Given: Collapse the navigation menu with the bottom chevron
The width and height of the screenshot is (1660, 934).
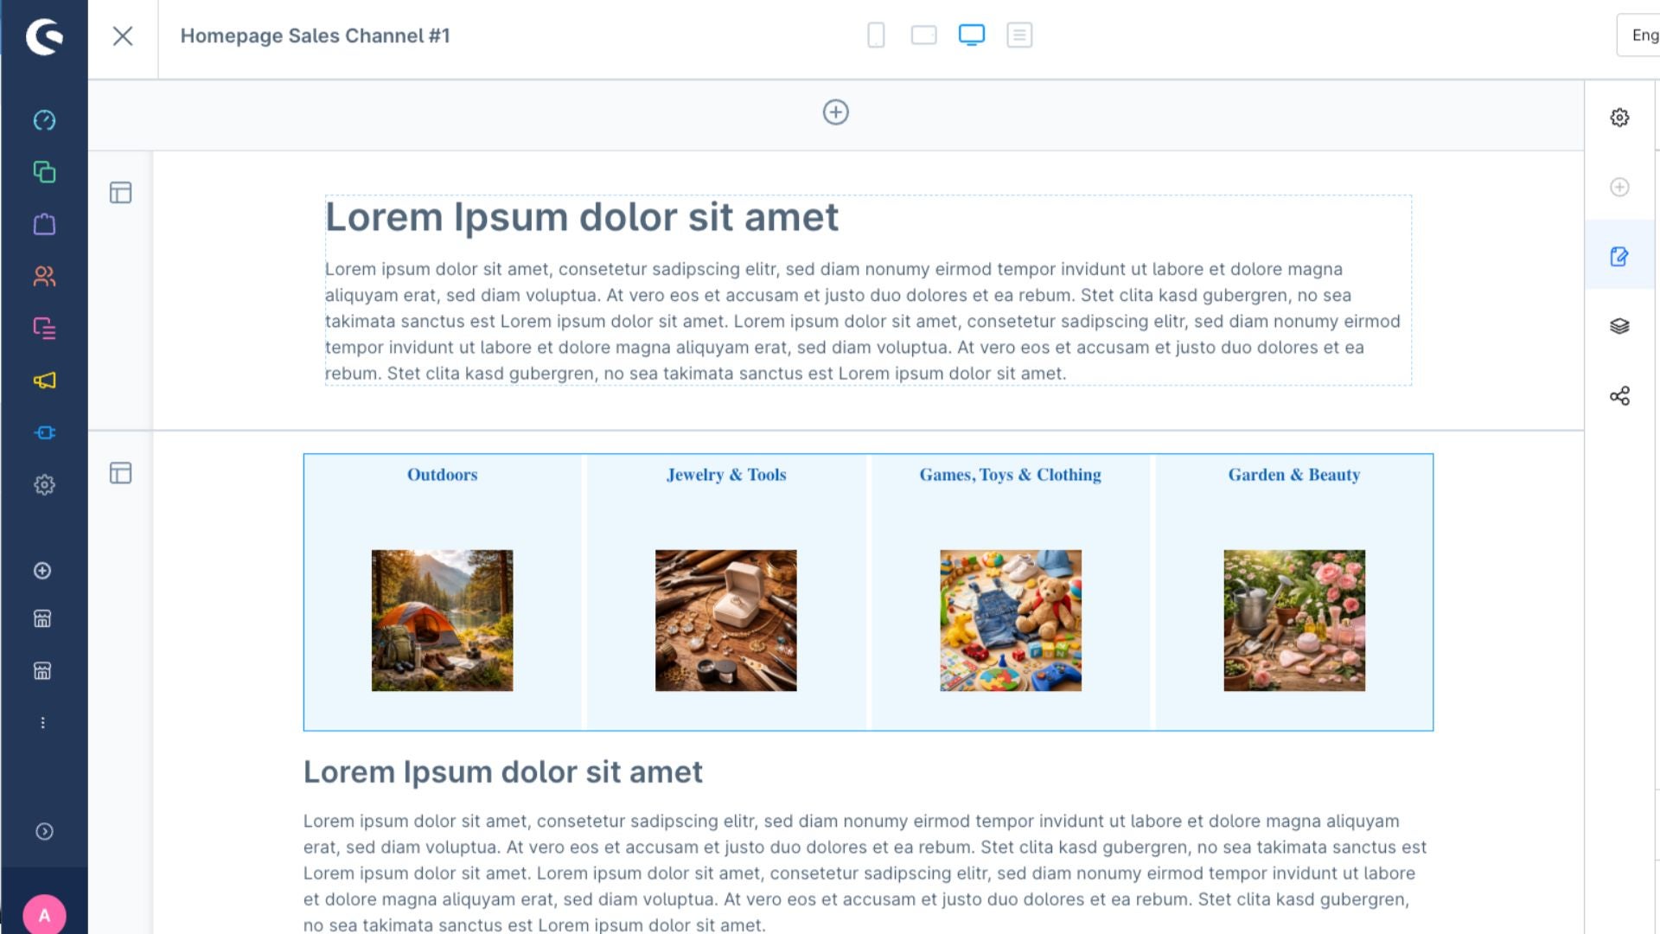Looking at the screenshot, I should 43,831.
